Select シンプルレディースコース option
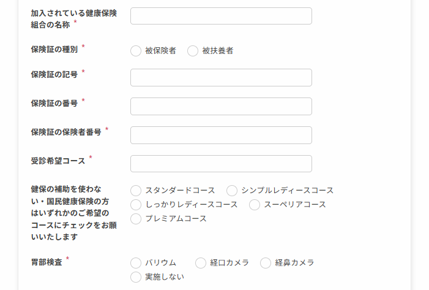Viewport: 429px width, 290px height. [x=232, y=191]
